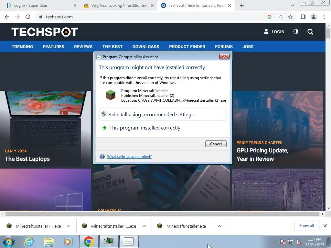Expand MinecraftInstaller.exe download options
Viewport: 331px width, 248px height.
[x=219, y=226]
